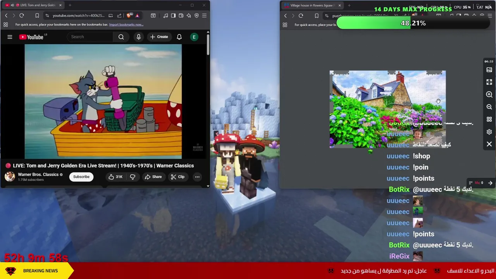Open apps grid icon in puzzle window bookmarks bar

click(285, 25)
